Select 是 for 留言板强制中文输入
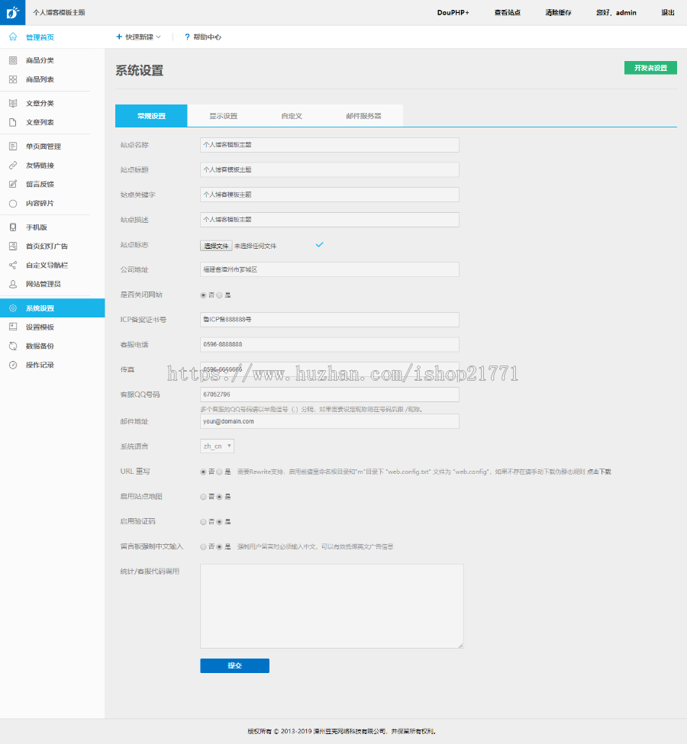687x744 pixels. pos(219,546)
